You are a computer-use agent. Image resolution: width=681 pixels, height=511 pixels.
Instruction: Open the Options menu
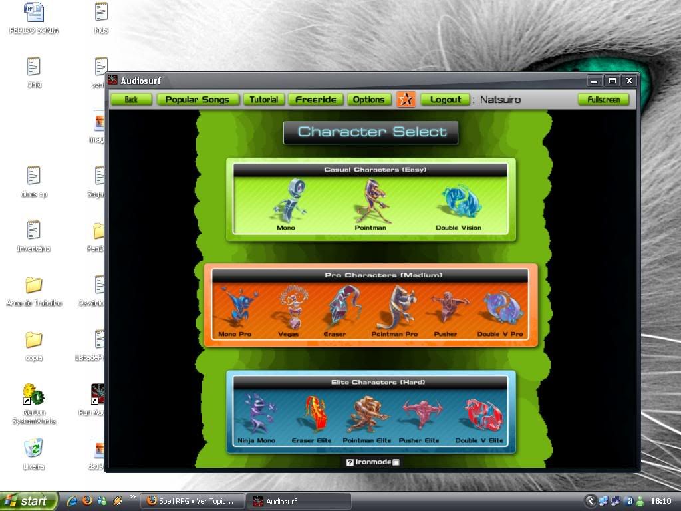pos(368,100)
